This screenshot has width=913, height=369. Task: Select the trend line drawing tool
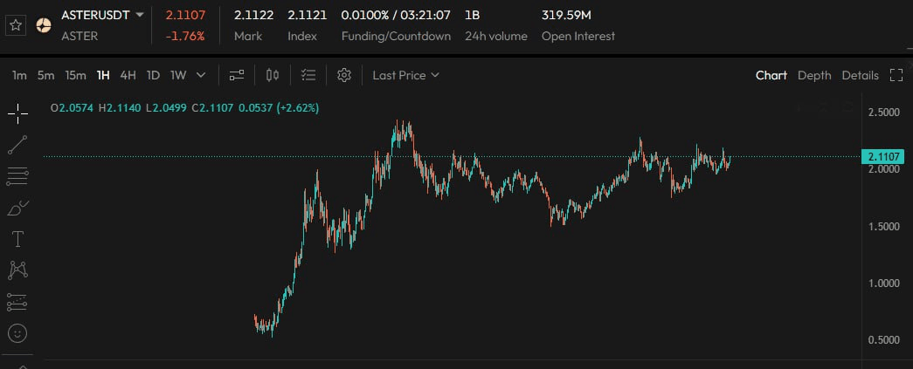(x=17, y=145)
